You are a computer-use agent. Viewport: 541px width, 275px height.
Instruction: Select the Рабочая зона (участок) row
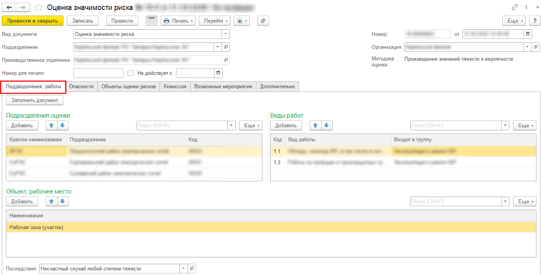(x=135, y=228)
